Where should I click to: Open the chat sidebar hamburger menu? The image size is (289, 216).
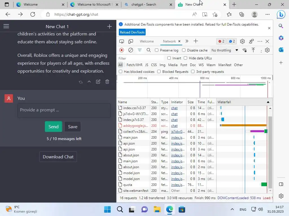tap(6, 26)
